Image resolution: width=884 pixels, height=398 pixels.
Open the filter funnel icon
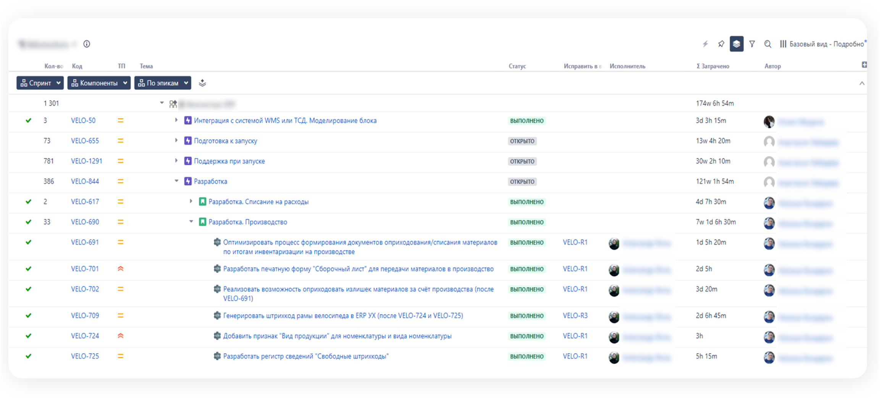click(x=752, y=44)
